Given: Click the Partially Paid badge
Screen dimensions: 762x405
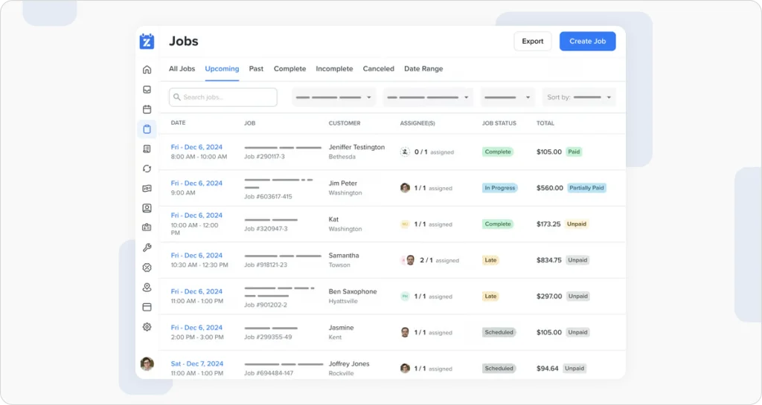Looking at the screenshot, I should point(586,188).
